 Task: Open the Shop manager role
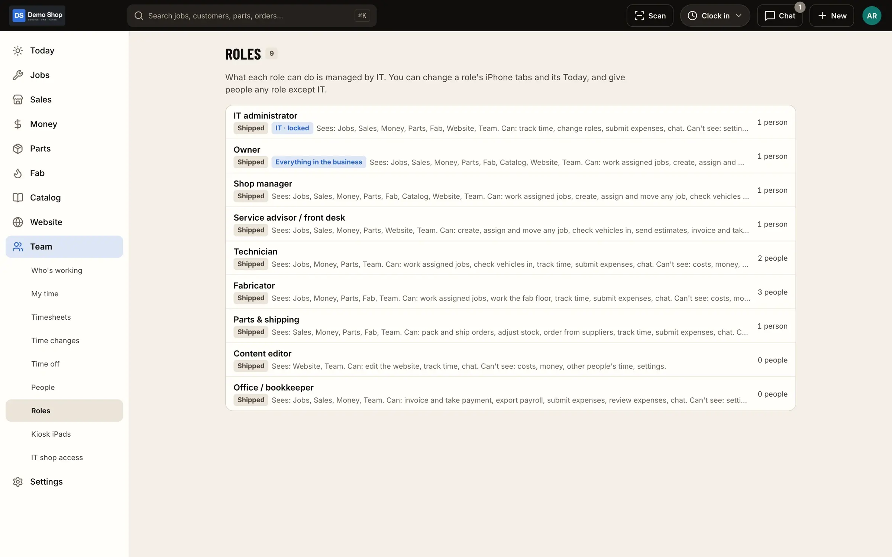coord(510,190)
